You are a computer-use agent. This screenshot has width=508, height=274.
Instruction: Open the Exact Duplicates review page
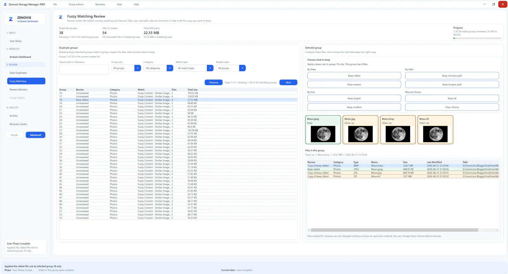click(18, 73)
